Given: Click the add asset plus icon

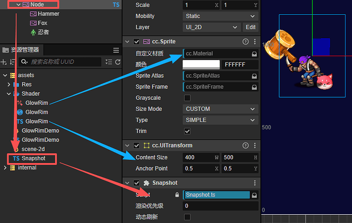Looking at the screenshot, I should pyautogui.click(x=4, y=62).
